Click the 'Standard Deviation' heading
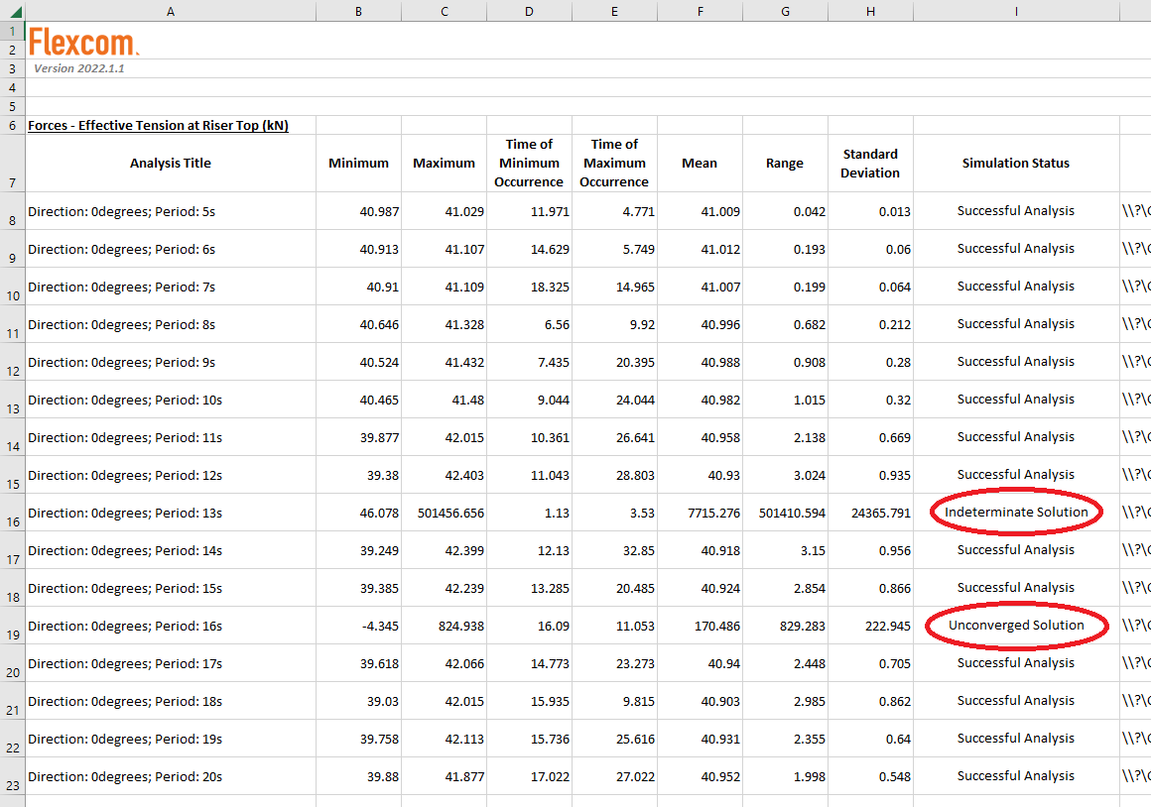The width and height of the screenshot is (1151, 807). tap(870, 163)
